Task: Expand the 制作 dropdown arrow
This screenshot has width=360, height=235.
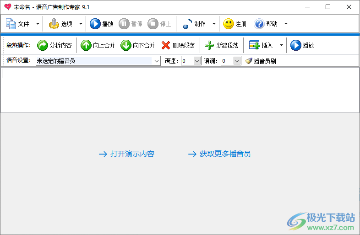Action: tap(214, 24)
